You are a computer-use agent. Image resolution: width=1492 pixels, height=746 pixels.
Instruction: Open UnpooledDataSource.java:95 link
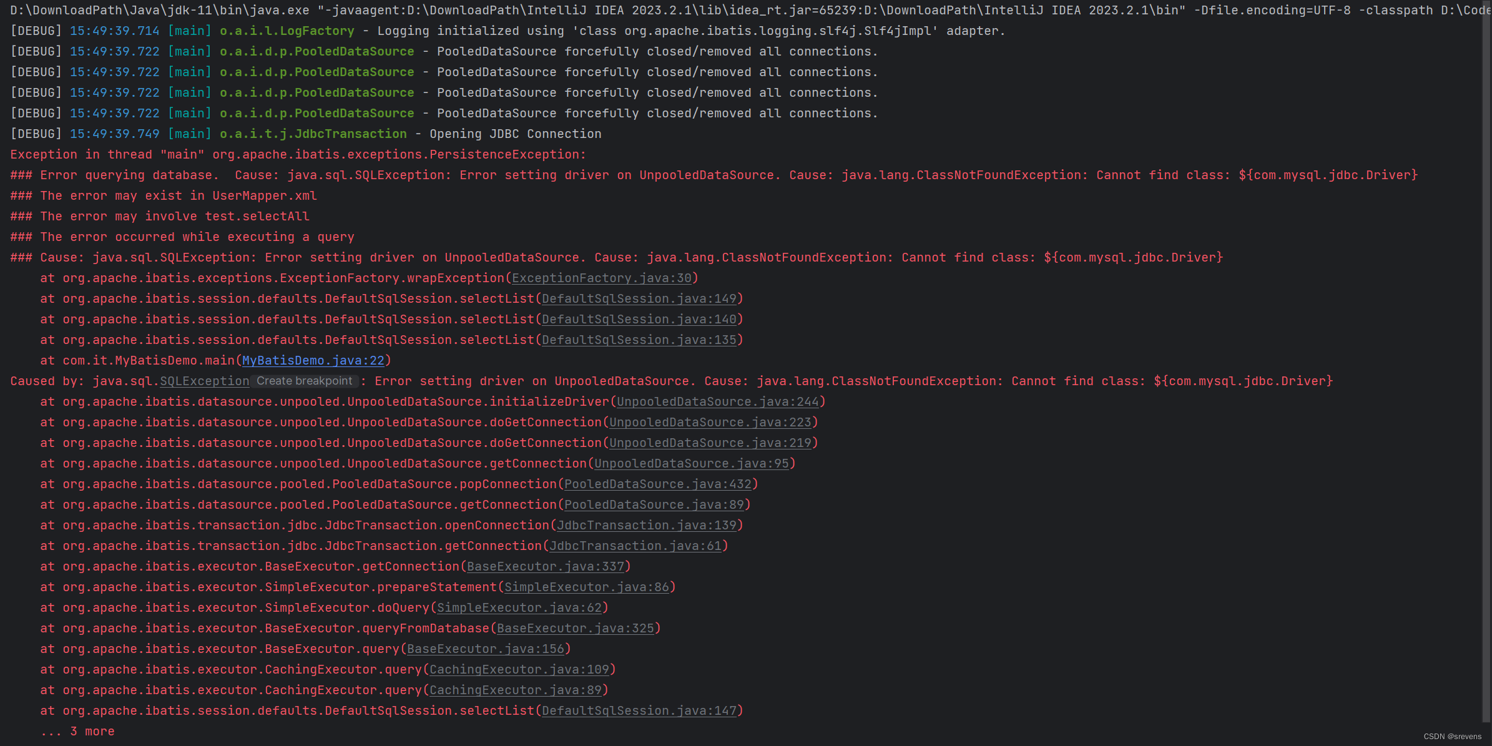[x=692, y=463]
